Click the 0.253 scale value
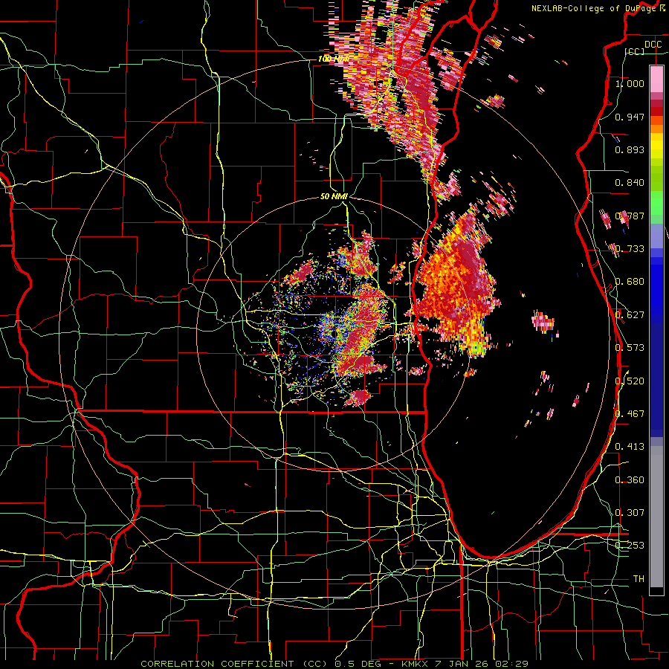The image size is (669, 669). click(630, 546)
